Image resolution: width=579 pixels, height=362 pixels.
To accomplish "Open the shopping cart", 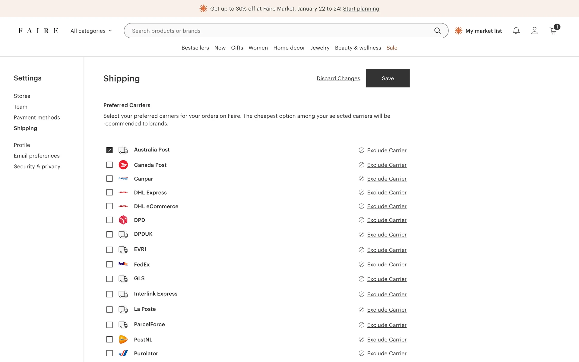I will click(553, 31).
